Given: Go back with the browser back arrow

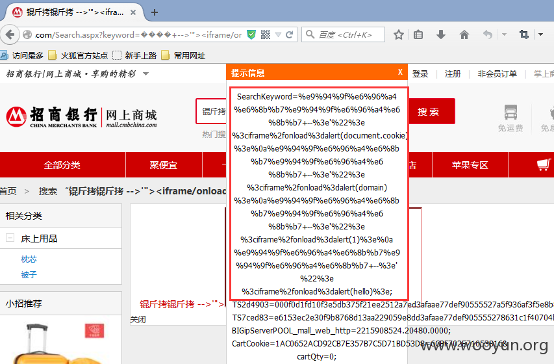Looking at the screenshot, I should (10, 34).
